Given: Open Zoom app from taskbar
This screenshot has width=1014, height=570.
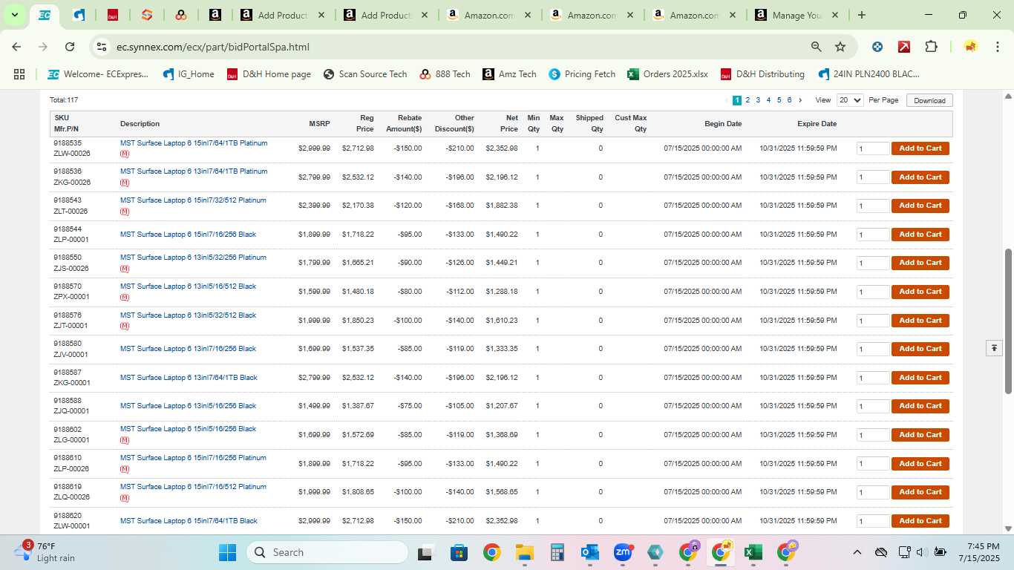Looking at the screenshot, I should pyautogui.click(x=623, y=552).
